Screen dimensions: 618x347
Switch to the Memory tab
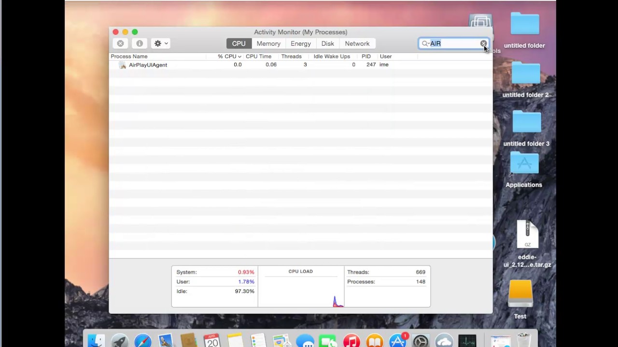pyautogui.click(x=268, y=43)
